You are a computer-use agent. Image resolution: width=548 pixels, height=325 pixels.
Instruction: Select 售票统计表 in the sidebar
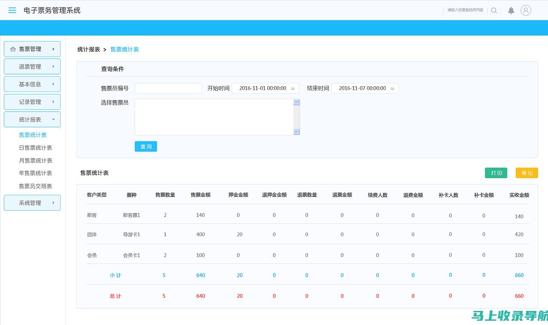(x=33, y=135)
